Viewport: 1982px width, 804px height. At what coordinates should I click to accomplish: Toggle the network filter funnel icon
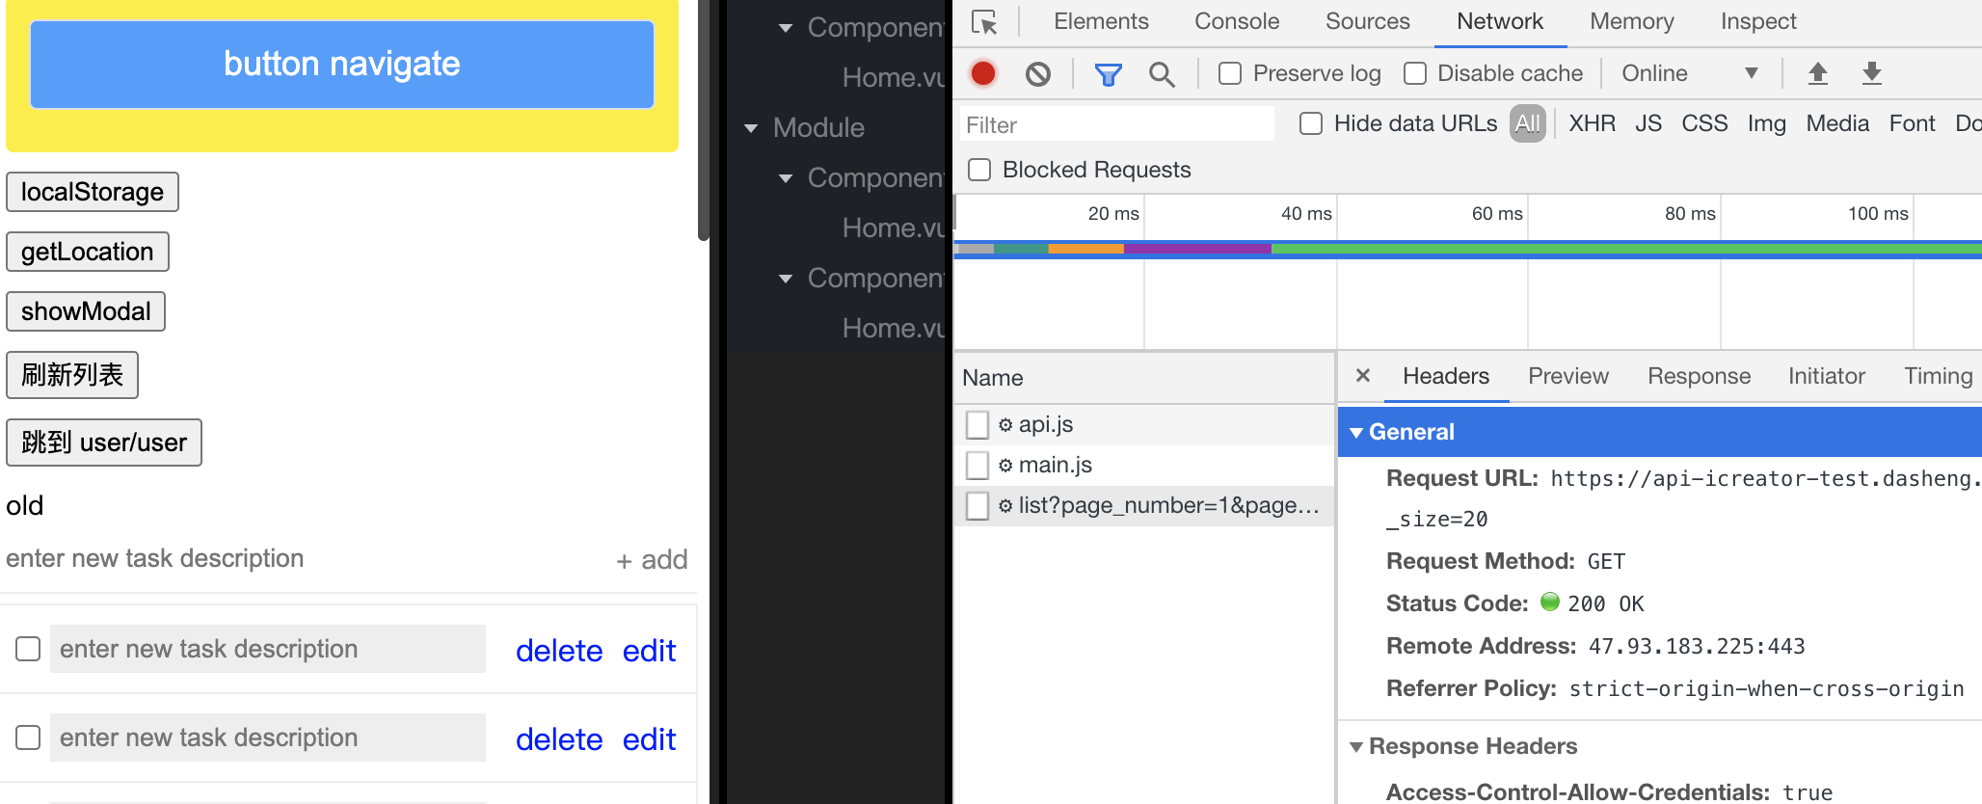1109,74
